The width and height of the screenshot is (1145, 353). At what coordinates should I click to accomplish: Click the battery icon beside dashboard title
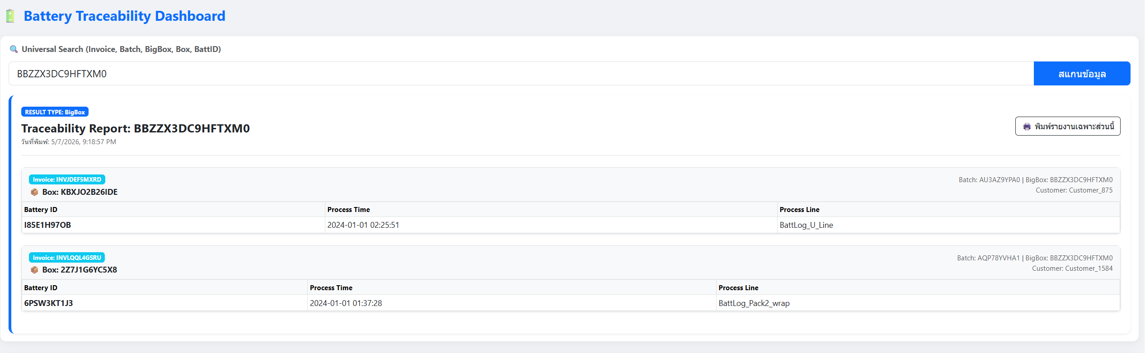pos(10,16)
